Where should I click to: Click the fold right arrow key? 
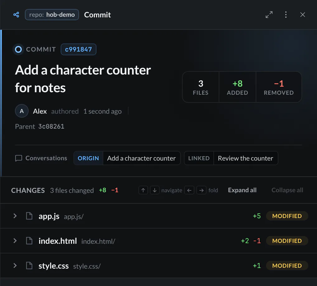(201, 190)
